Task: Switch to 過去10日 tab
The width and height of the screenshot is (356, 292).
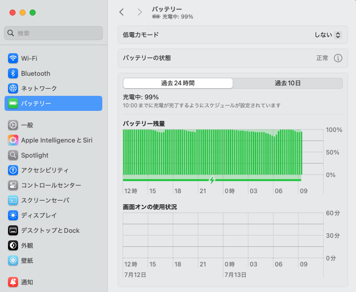Action: pos(288,83)
